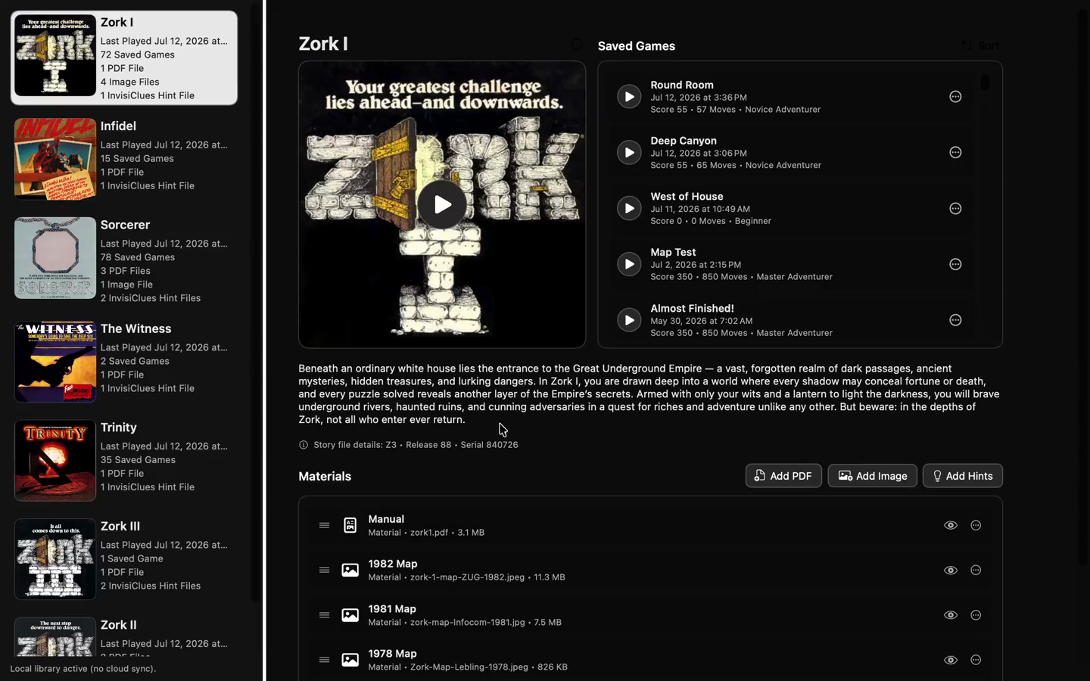The image size is (1090, 681).
Task: Open more options for the 1978 Map
Action: (x=976, y=660)
